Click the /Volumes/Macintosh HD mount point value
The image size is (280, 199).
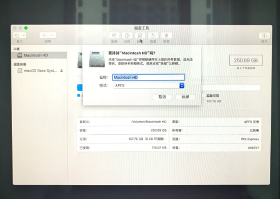(149, 122)
